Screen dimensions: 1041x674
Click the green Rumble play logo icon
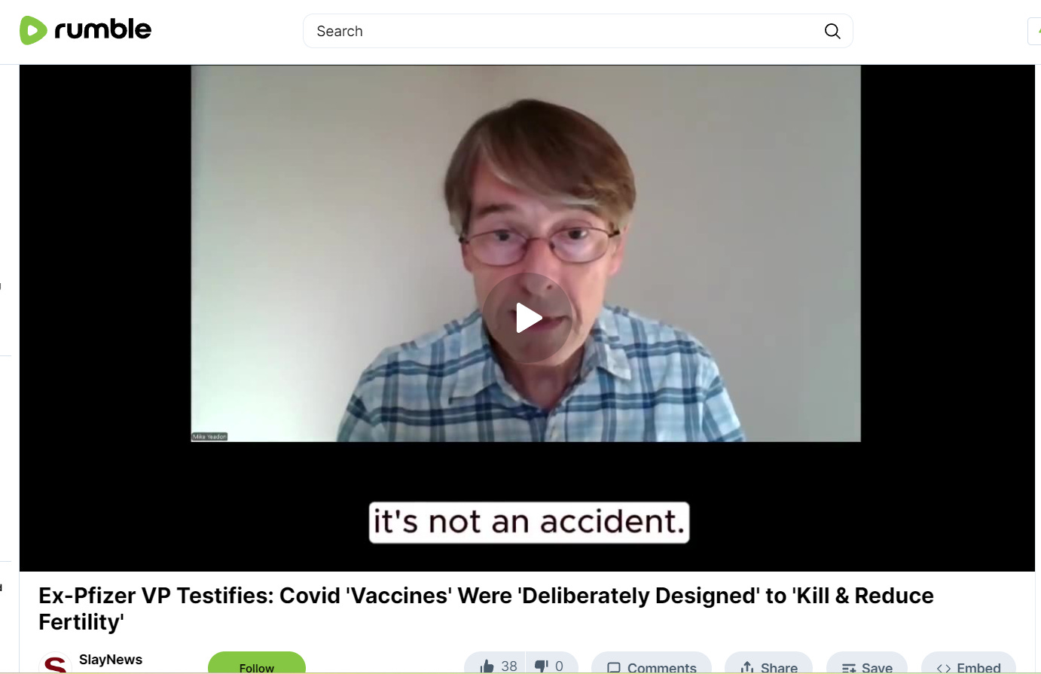tap(33, 30)
